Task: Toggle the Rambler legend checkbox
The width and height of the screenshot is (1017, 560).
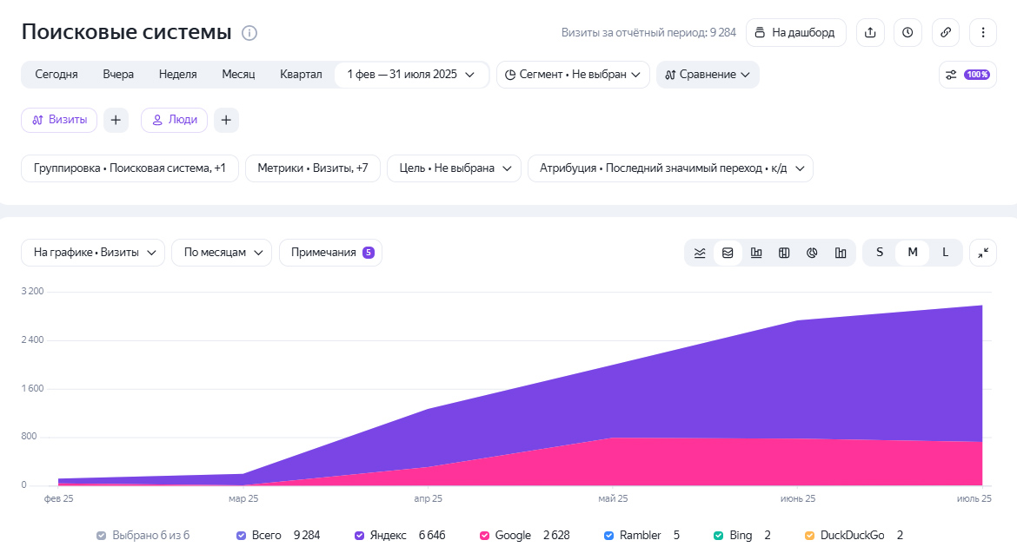Action: tap(609, 536)
